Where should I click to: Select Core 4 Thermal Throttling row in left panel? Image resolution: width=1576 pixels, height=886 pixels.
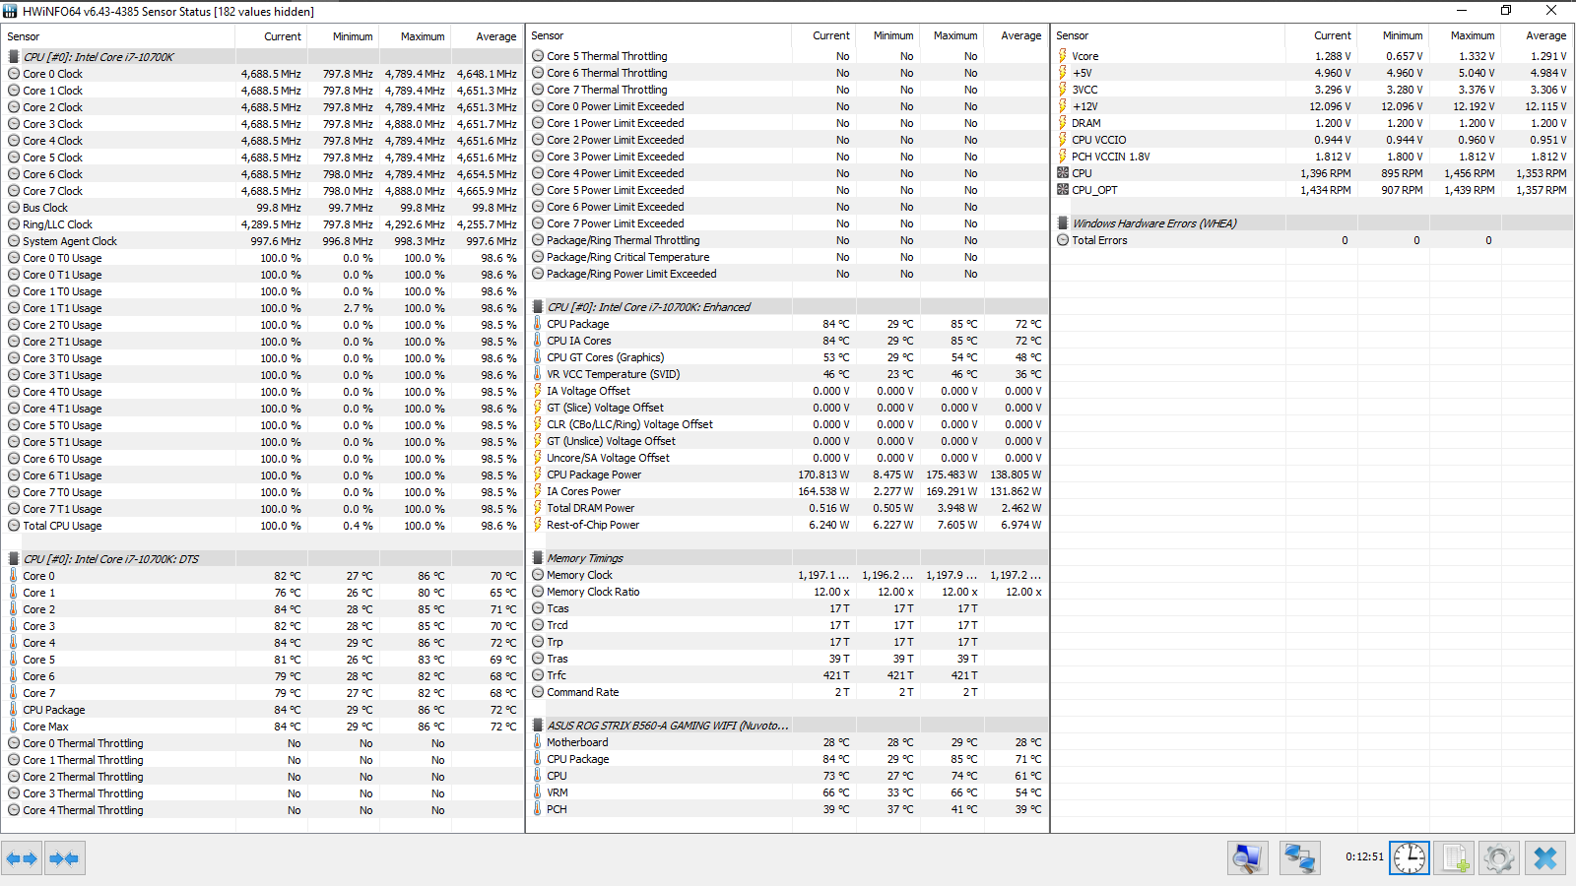(x=262, y=810)
